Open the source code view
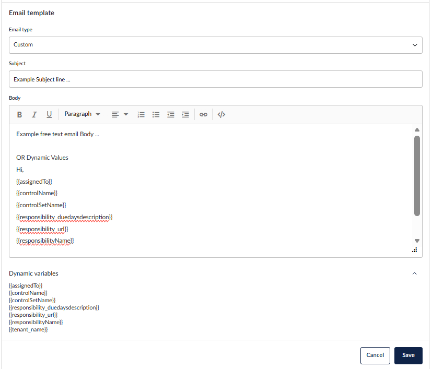 221,115
